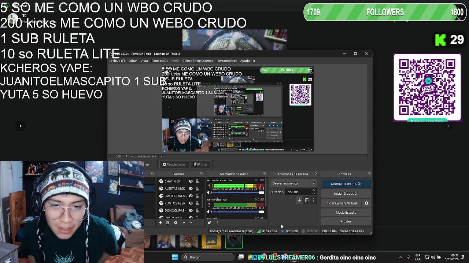Open volume control in the system tray
Viewport: 469px width, 263px height.
[x=433, y=257]
